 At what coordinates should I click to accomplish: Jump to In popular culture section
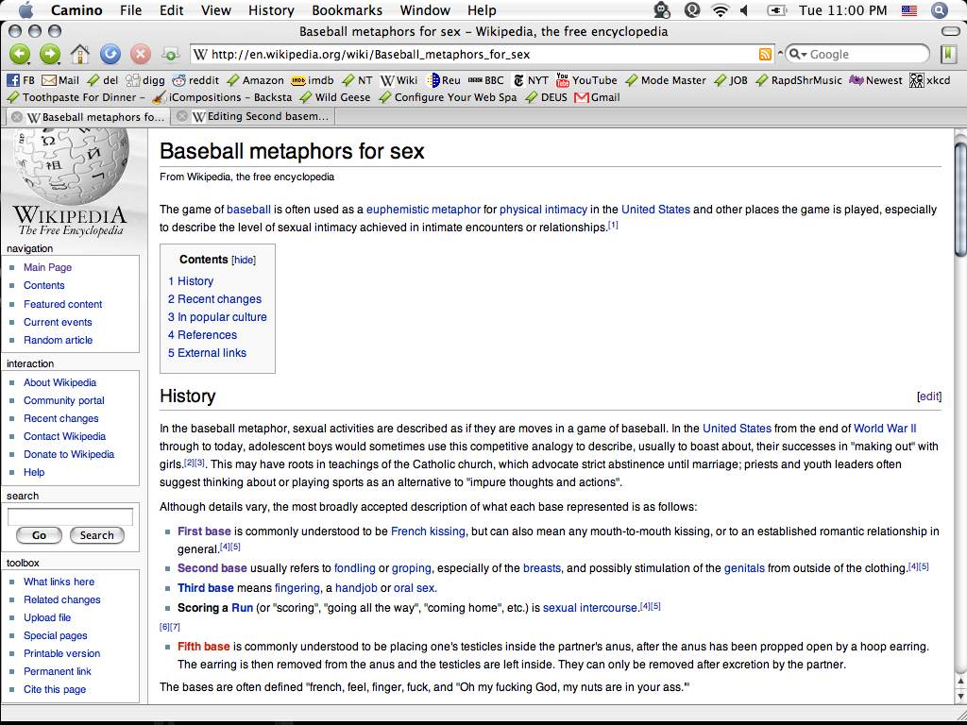click(x=217, y=317)
